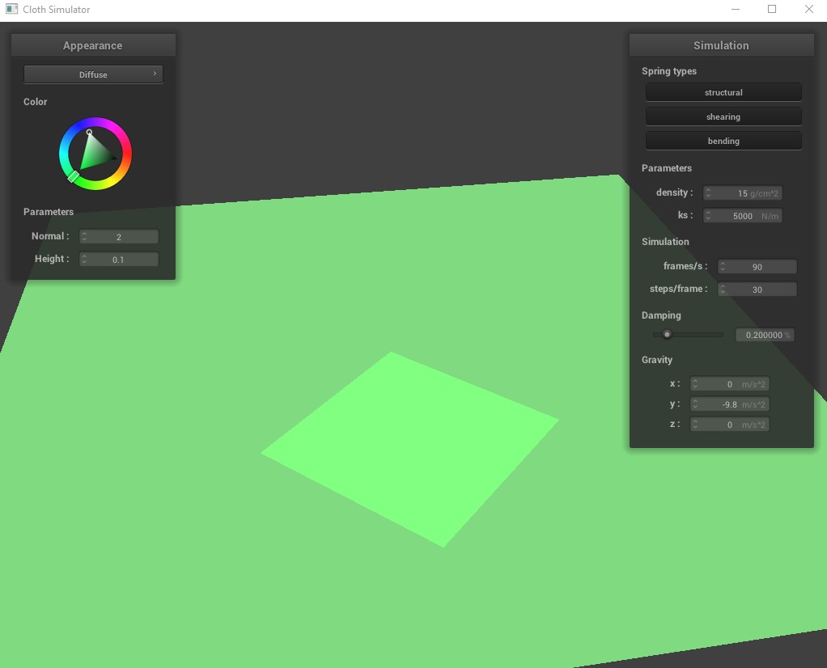This screenshot has width=827, height=668.
Task: Click inside the color wheel's saturation triangle
Action: pyautogui.click(x=94, y=154)
